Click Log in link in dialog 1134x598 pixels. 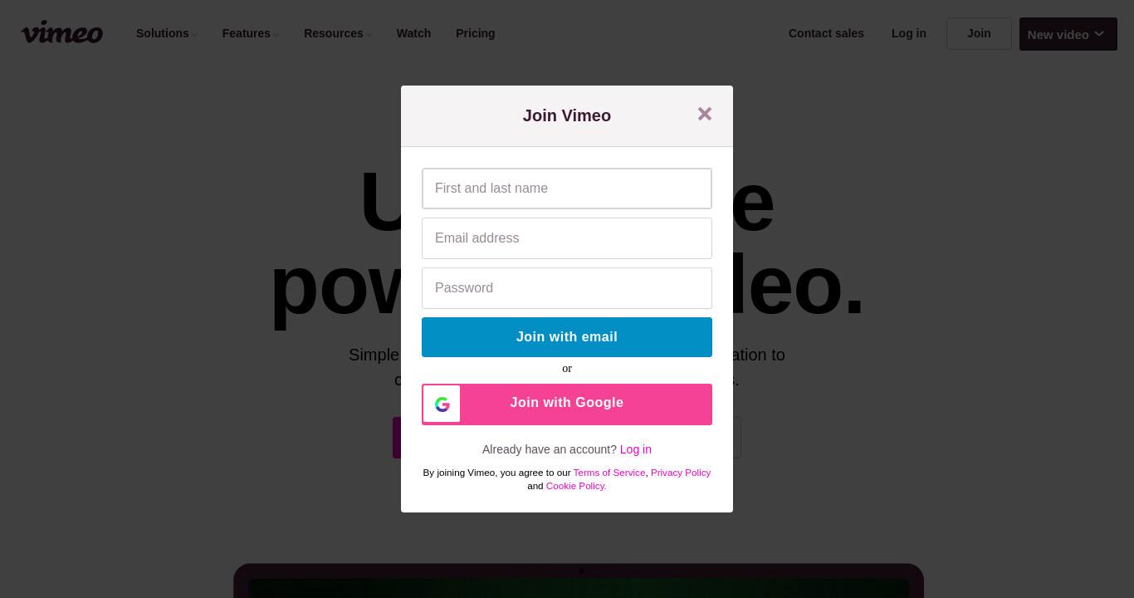click(635, 449)
